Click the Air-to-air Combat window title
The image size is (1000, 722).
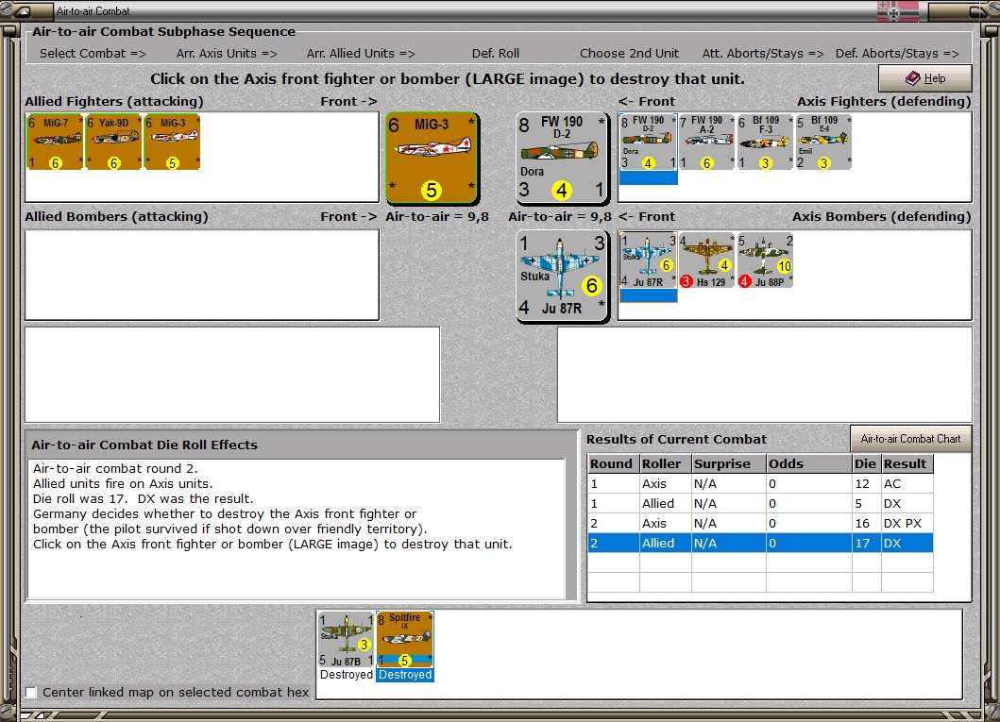[x=93, y=10]
